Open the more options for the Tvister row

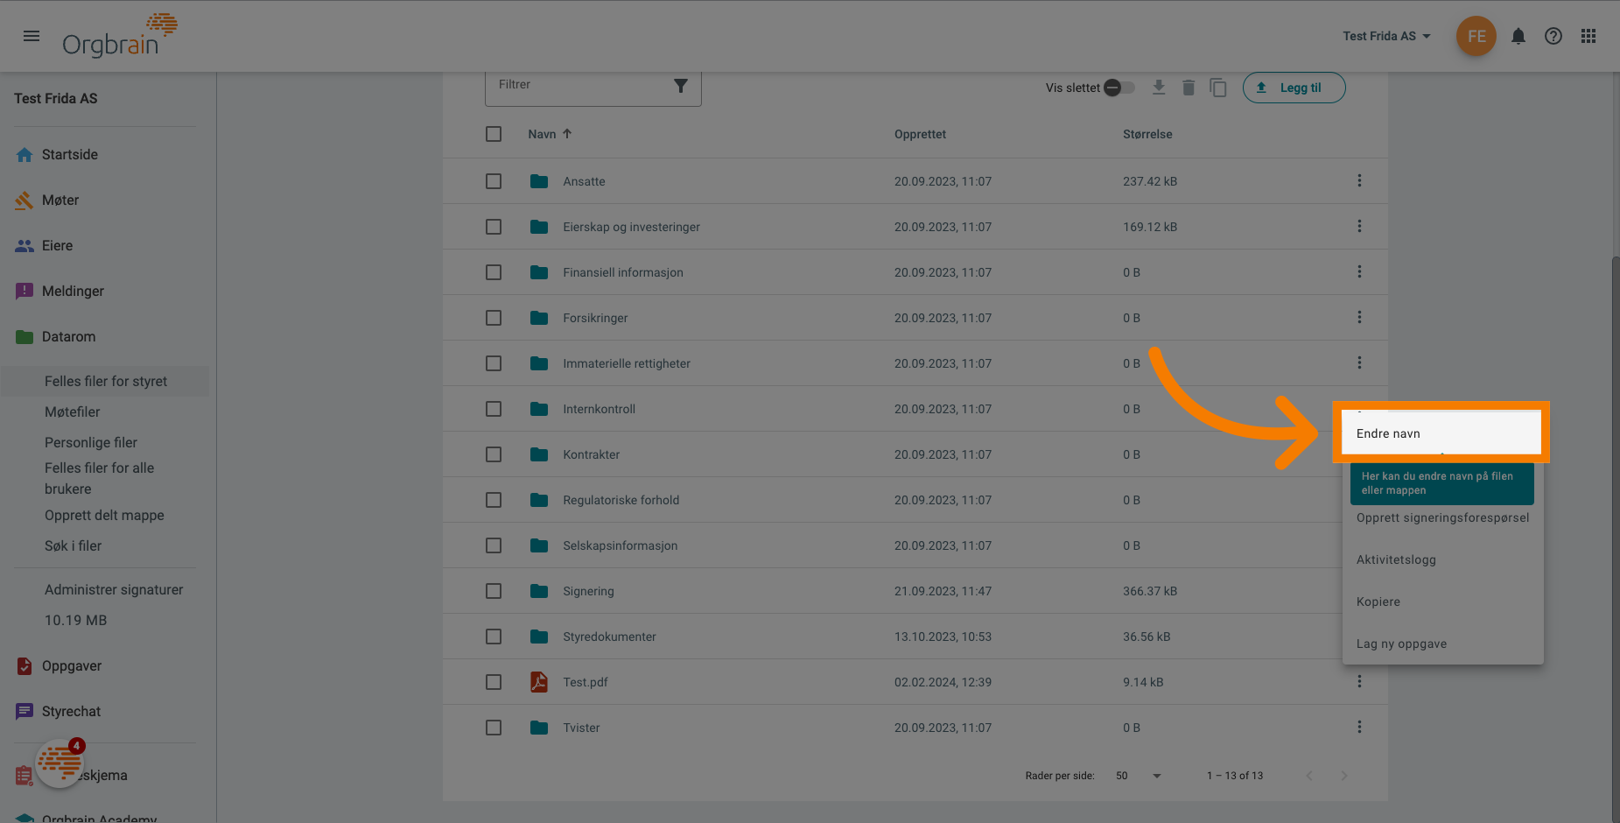(x=1359, y=728)
